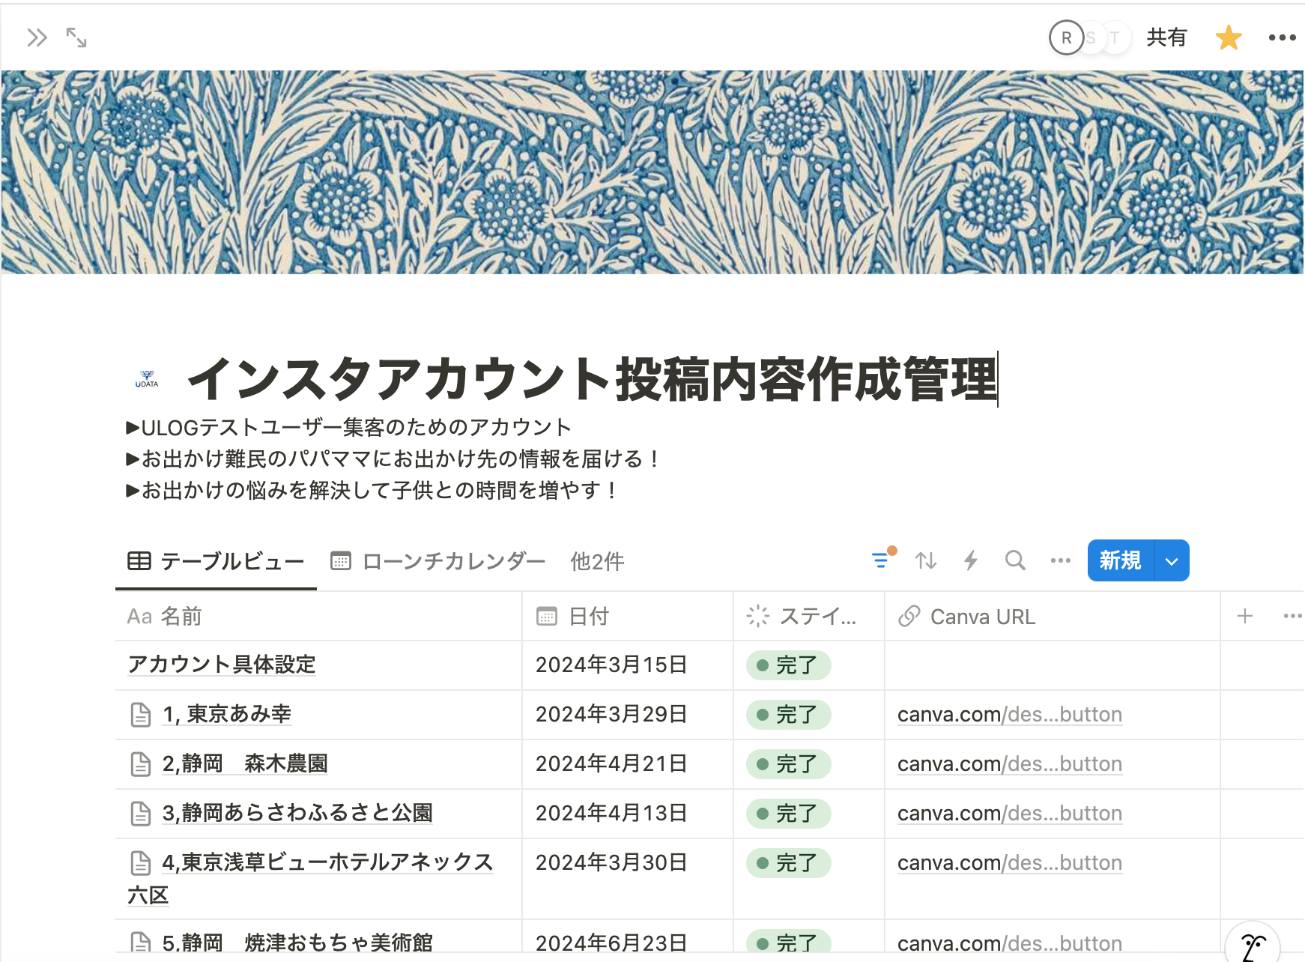Viewport: 1305px width, 962px height.
Task: Click the lightning bolt automation icon
Action: [x=971, y=560]
